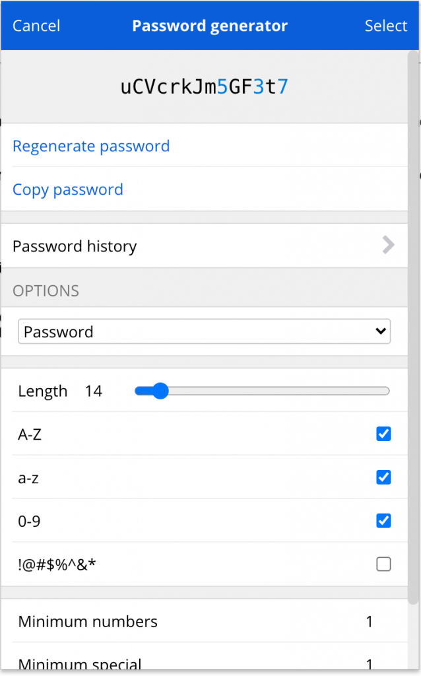Click Copy password link
The image size is (421, 676).
tap(68, 189)
